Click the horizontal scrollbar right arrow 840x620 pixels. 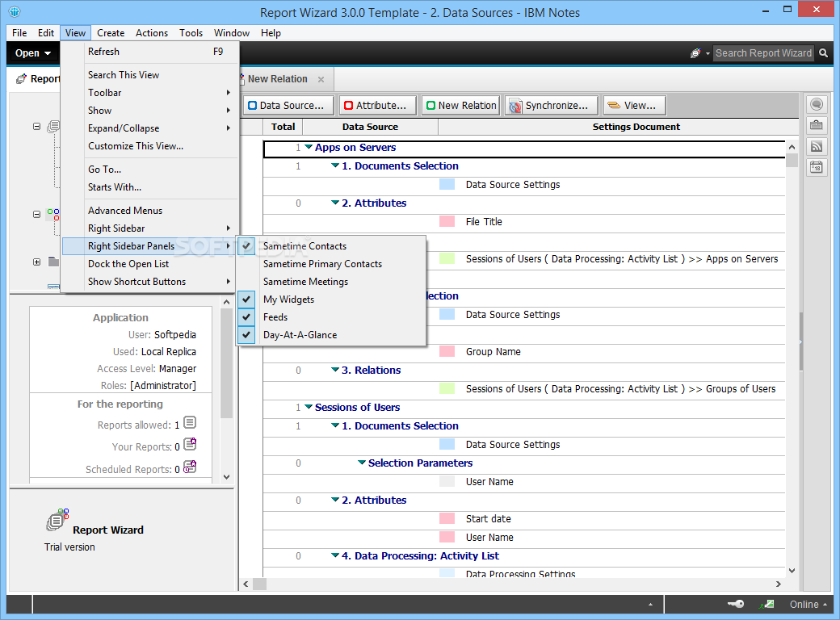[779, 584]
